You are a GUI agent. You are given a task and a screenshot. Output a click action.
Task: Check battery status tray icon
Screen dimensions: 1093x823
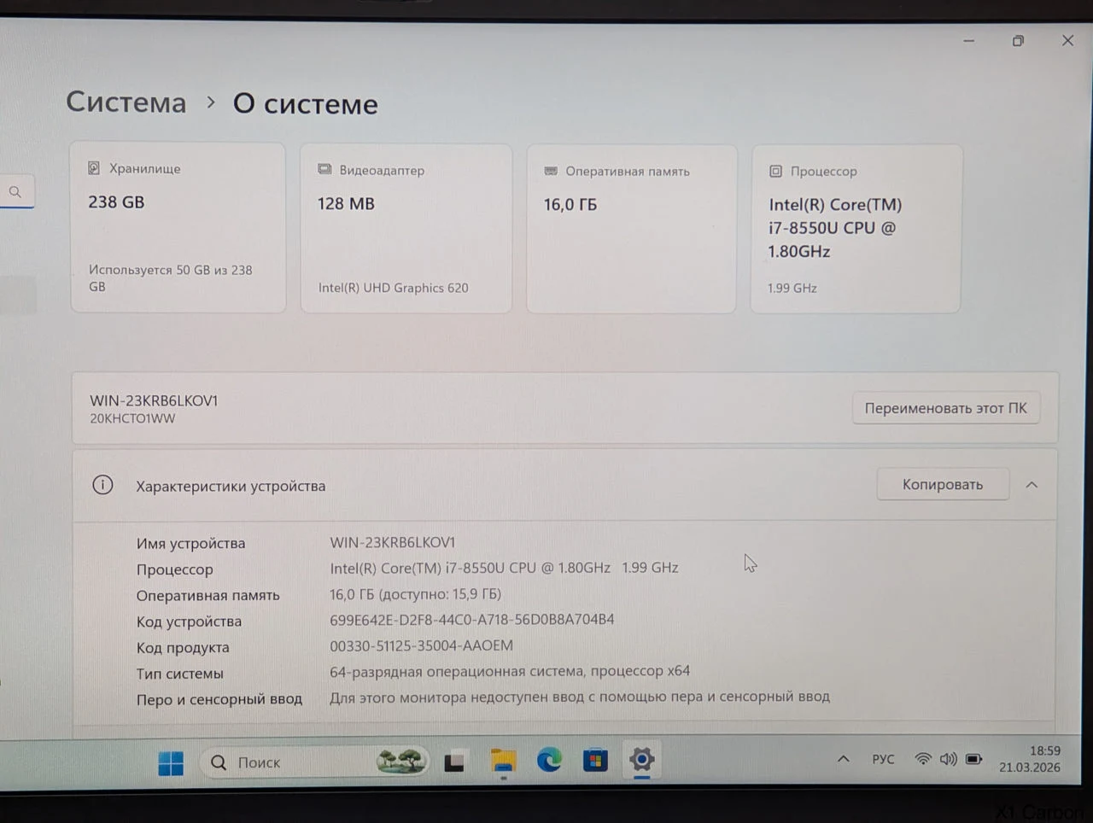click(x=973, y=759)
